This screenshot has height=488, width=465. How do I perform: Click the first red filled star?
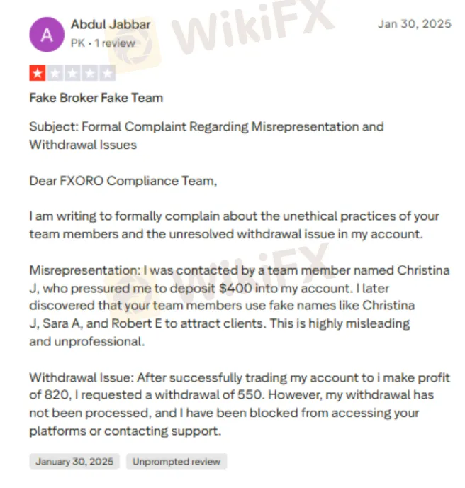[x=37, y=73]
